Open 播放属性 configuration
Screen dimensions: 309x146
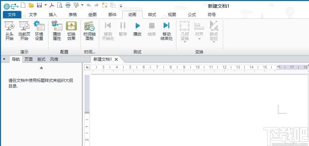(57, 31)
